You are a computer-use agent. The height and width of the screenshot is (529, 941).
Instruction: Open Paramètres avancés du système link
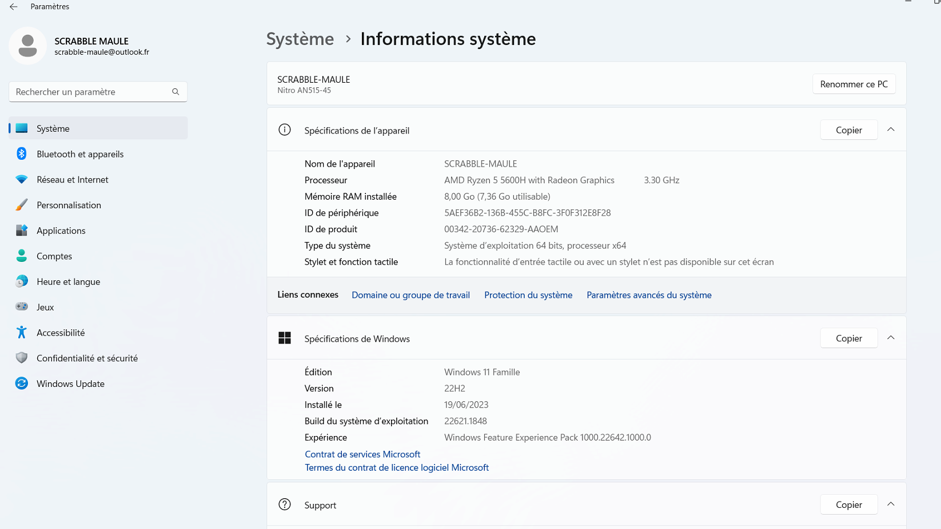click(649, 295)
